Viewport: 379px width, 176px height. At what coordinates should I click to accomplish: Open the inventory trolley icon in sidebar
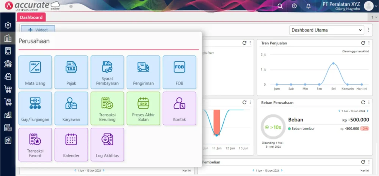(8, 102)
